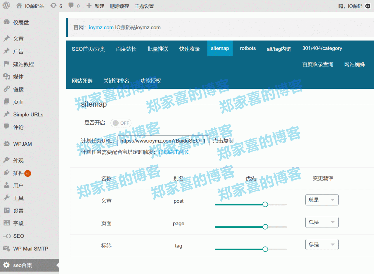Toggle the 是否开启 sitemap switch
This screenshot has width=374, height=274.
coord(121,123)
